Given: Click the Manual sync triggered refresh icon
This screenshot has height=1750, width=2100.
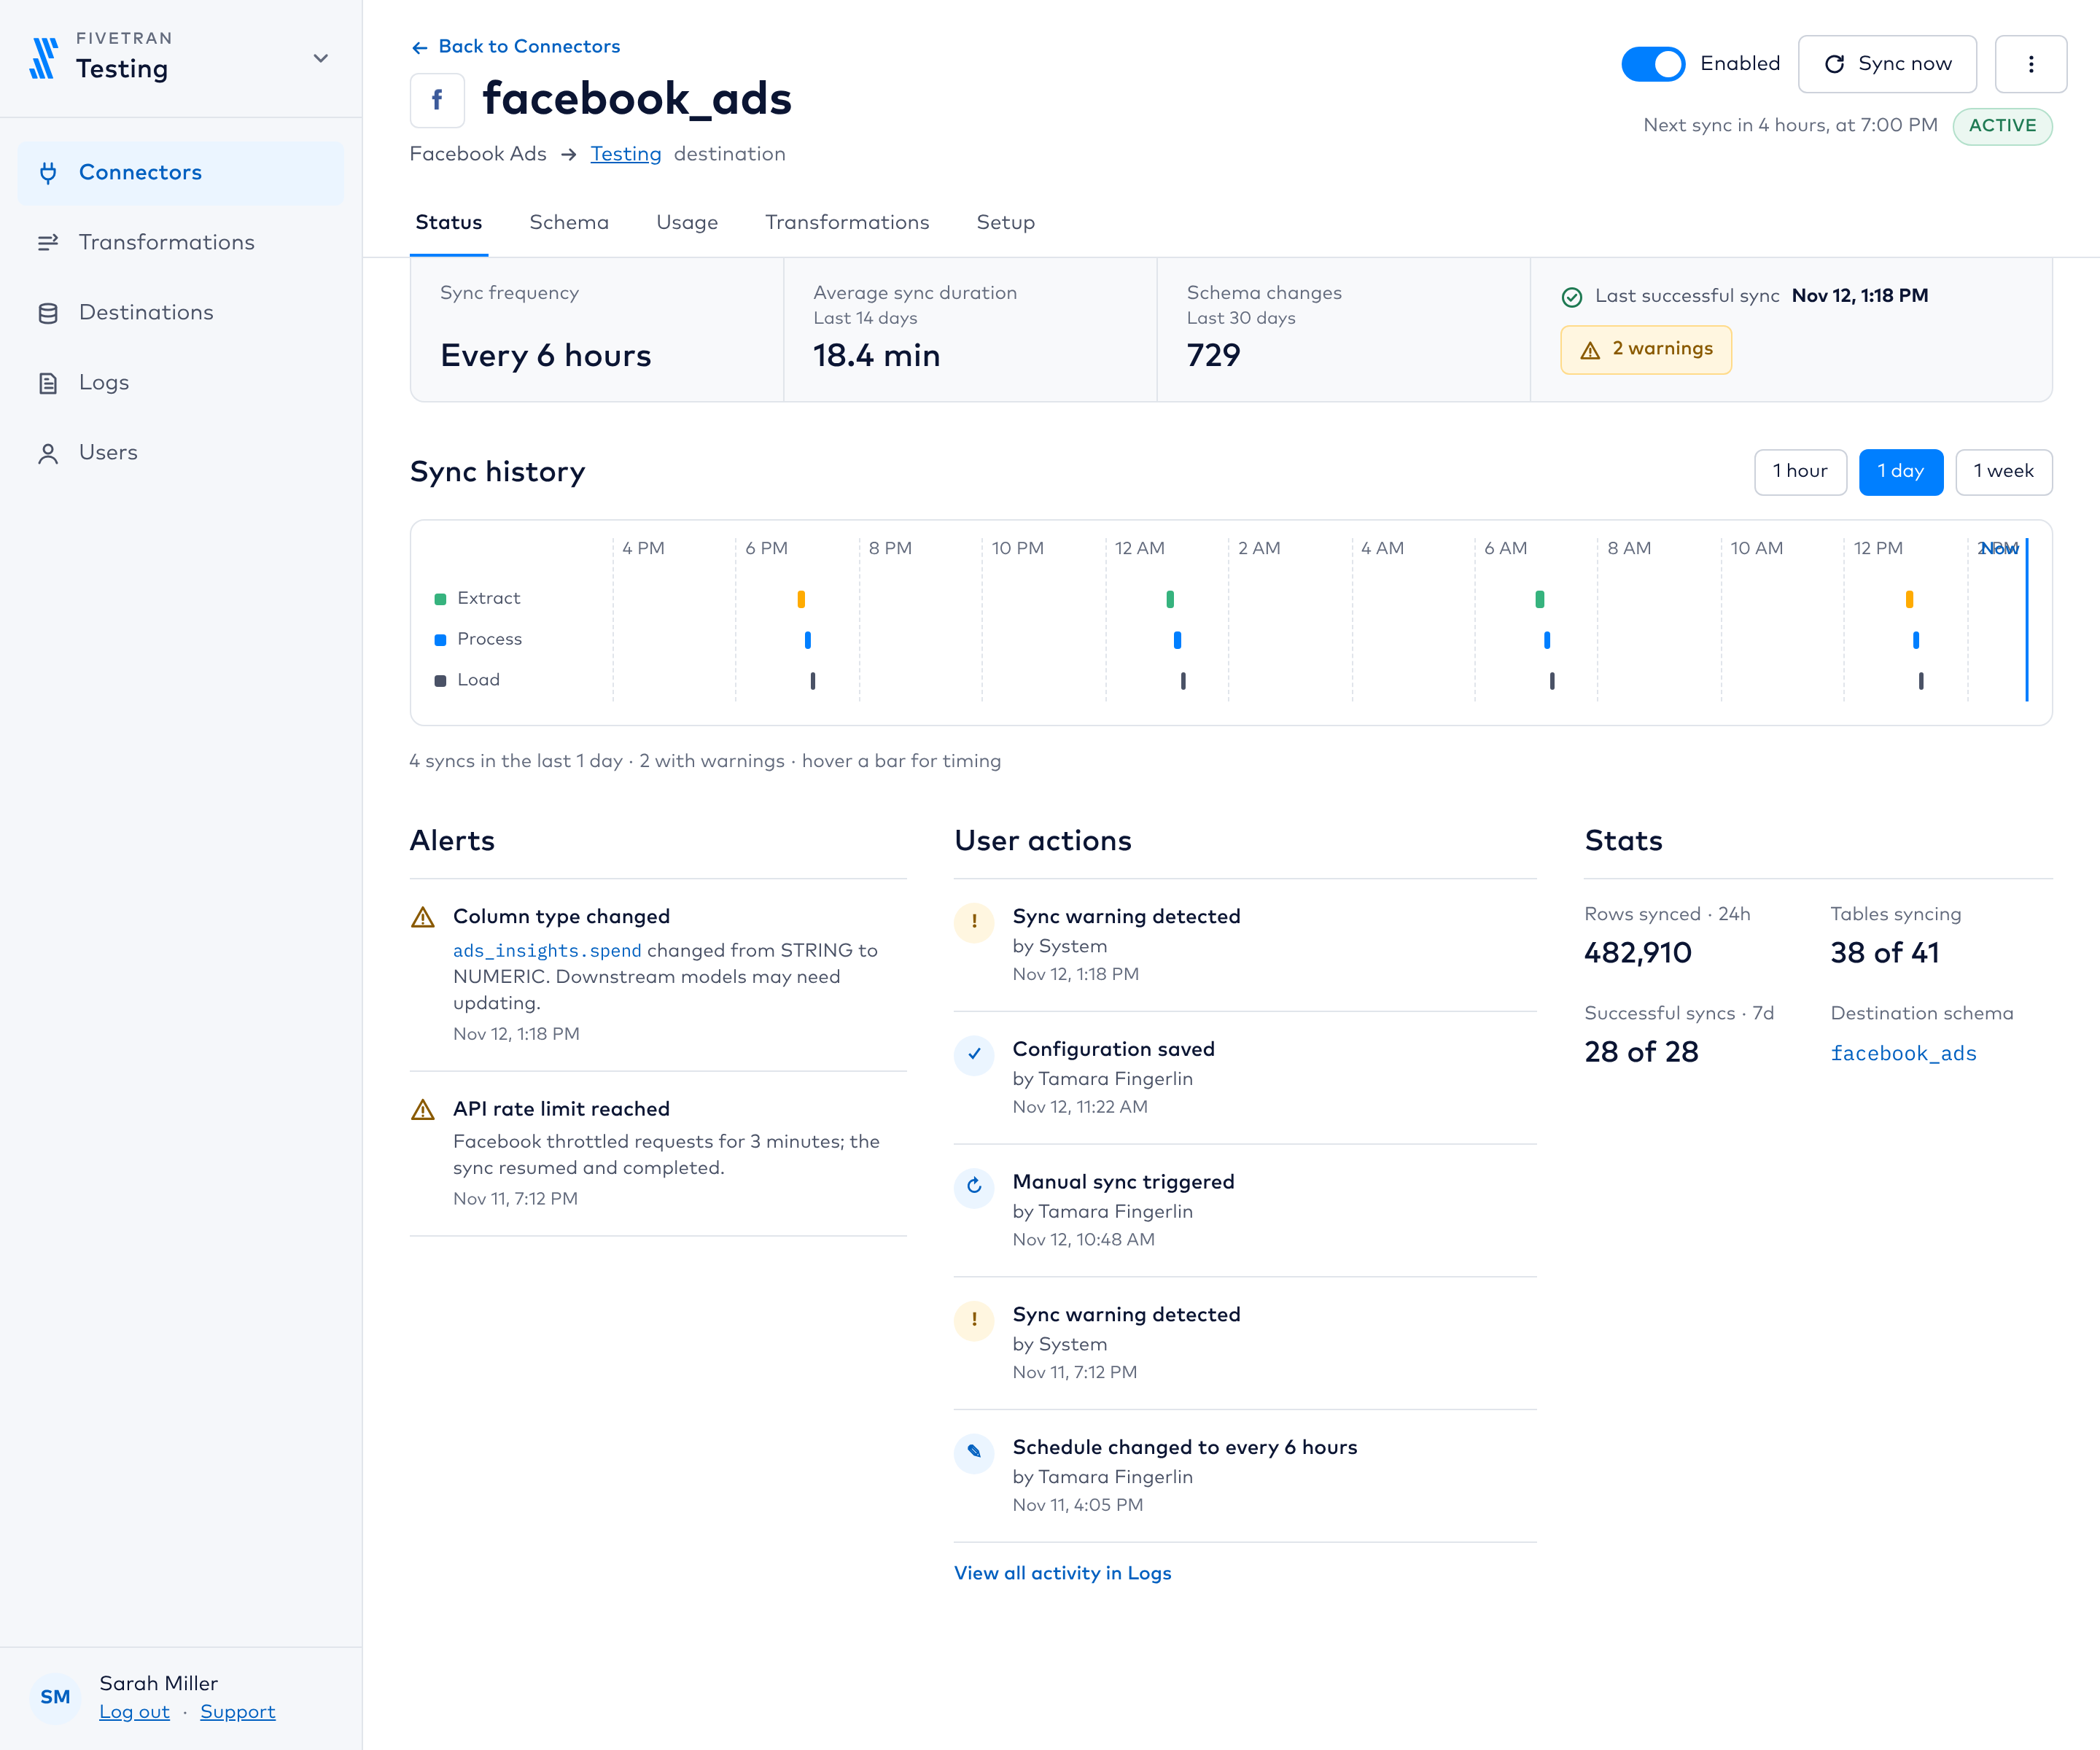Looking at the screenshot, I should coord(974,1187).
